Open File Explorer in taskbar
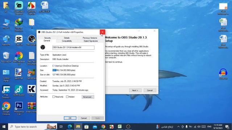 78,126
